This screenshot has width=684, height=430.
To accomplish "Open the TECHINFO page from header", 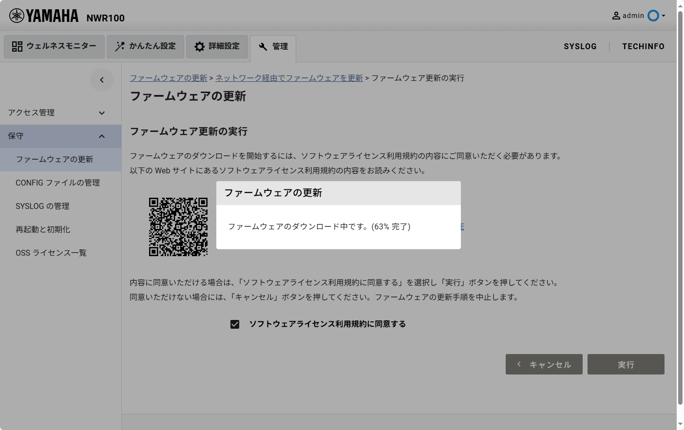I will 643,46.
